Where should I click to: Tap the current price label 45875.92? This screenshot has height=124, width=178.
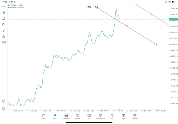point(173,19)
